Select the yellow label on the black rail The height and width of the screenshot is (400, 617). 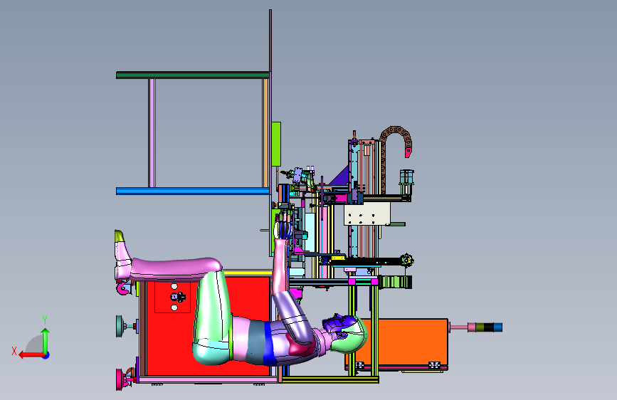point(337,258)
